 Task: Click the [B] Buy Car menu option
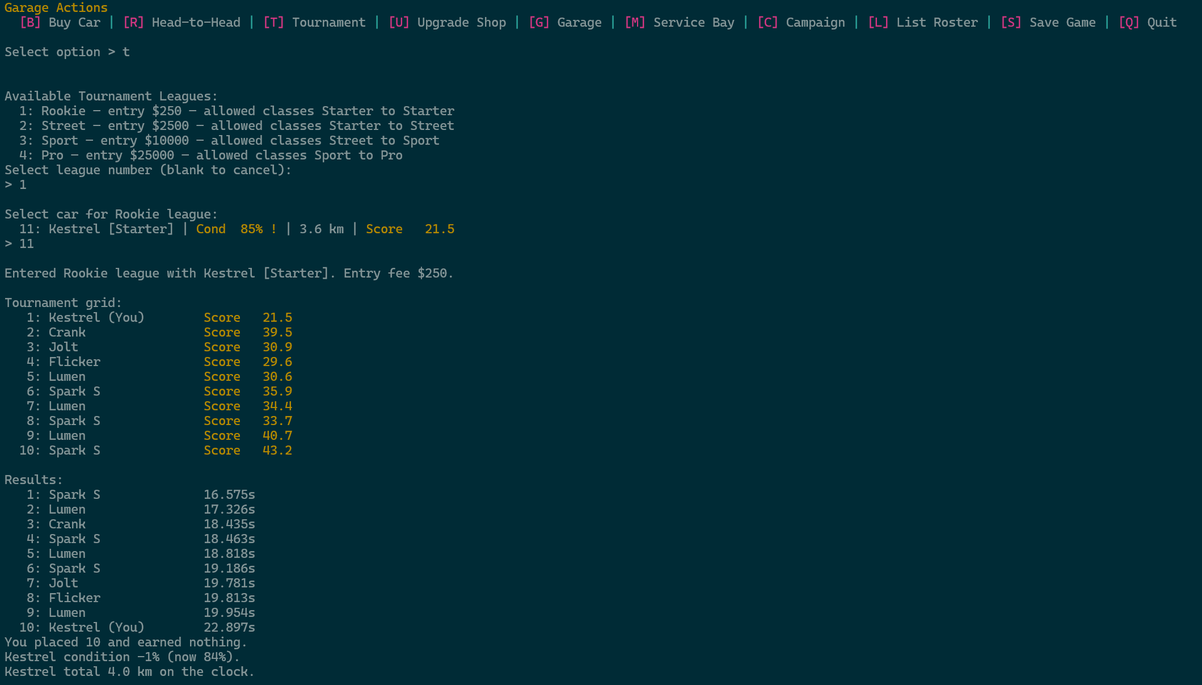pos(60,23)
